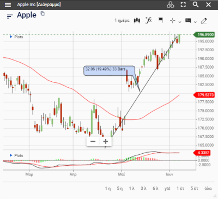Open the hamburger menu in title bar
The width and height of the screenshot is (218, 199).
point(8,5)
